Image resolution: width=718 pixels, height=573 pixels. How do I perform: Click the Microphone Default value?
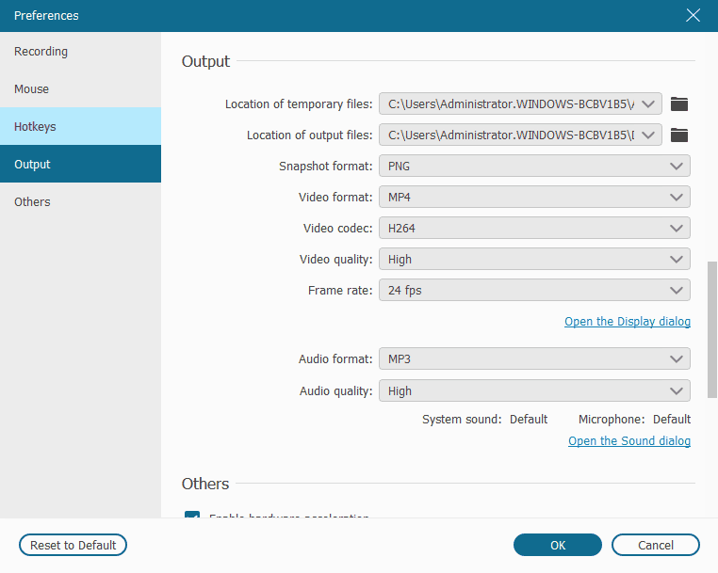point(672,420)
